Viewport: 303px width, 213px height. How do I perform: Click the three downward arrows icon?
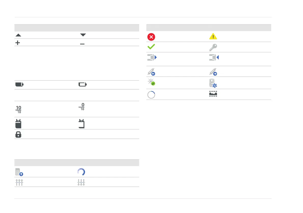(81, 183)
